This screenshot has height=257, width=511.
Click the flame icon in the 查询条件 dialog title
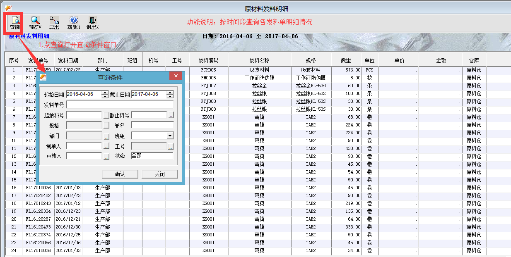coord(43,77)
